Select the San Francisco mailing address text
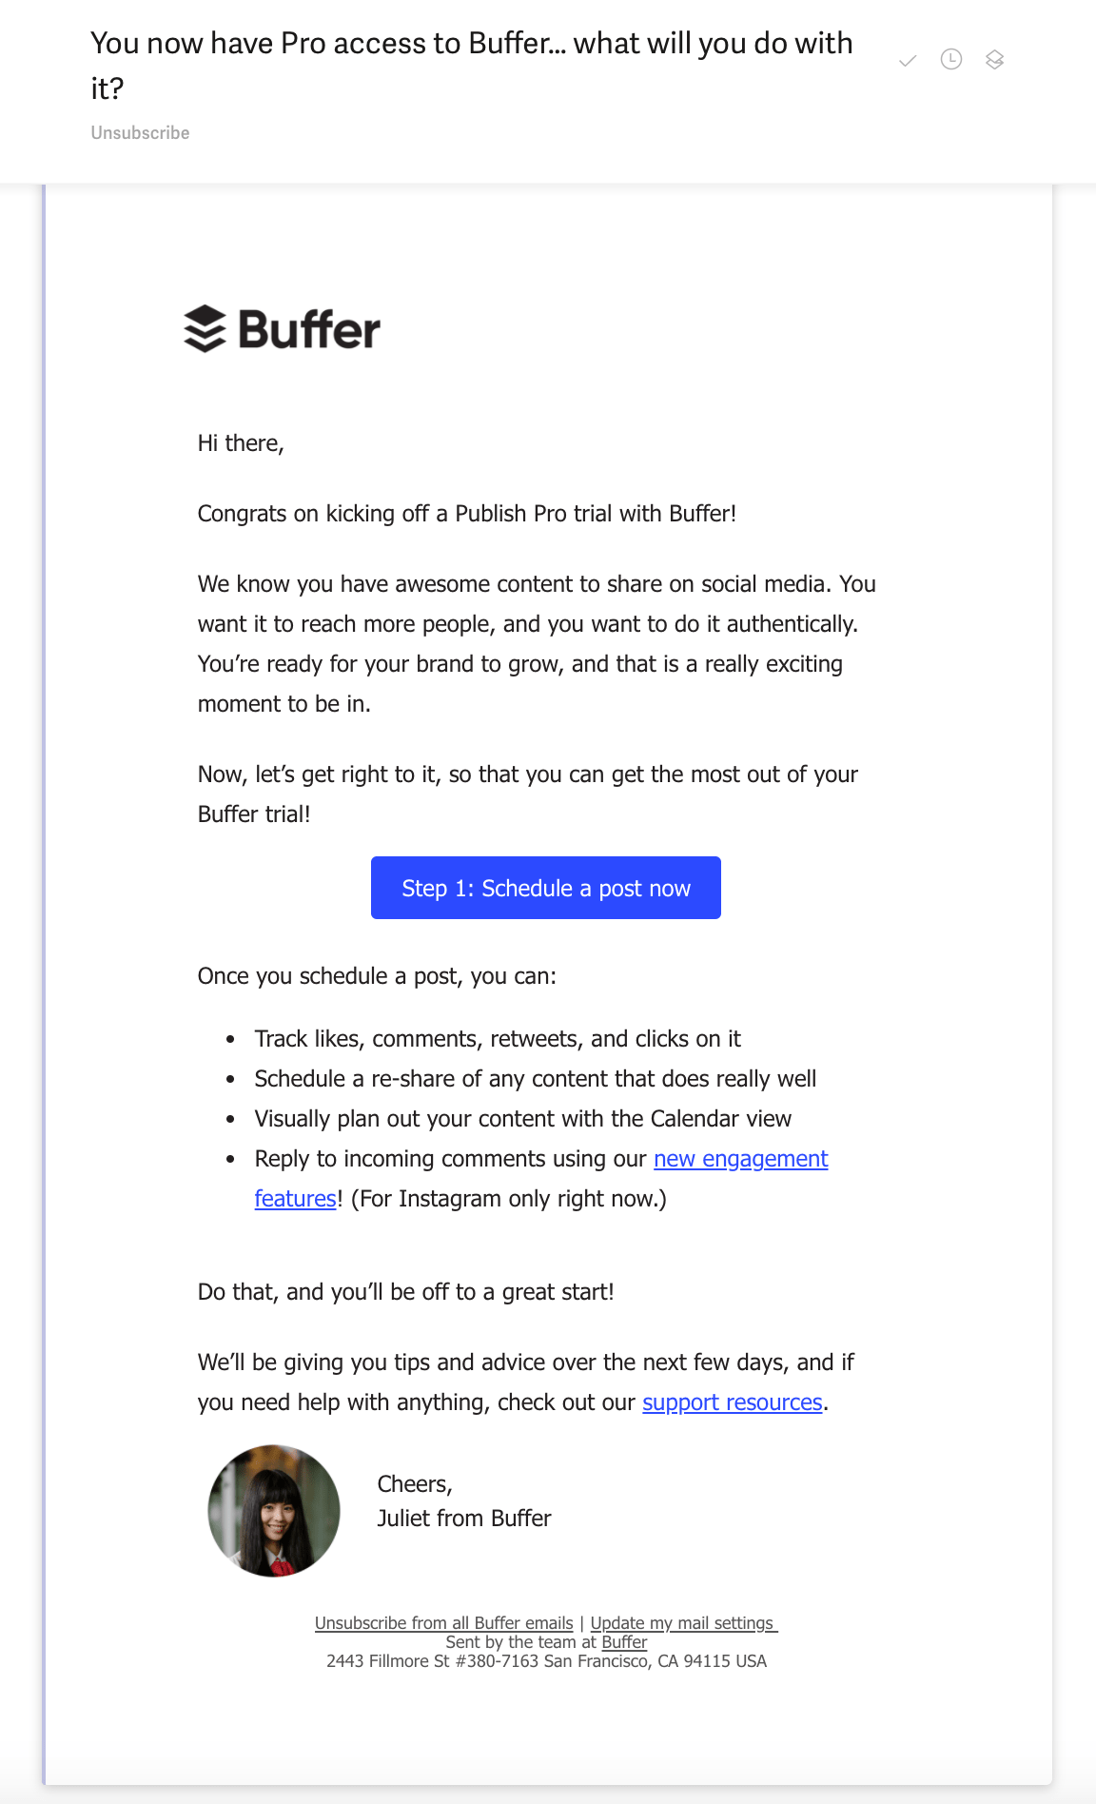Screen dimensions: 1096x1804 547,1660
